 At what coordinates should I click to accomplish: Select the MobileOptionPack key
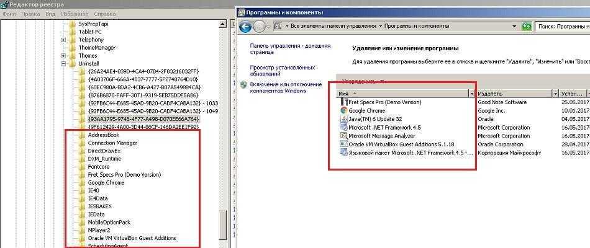coord(109,222)
